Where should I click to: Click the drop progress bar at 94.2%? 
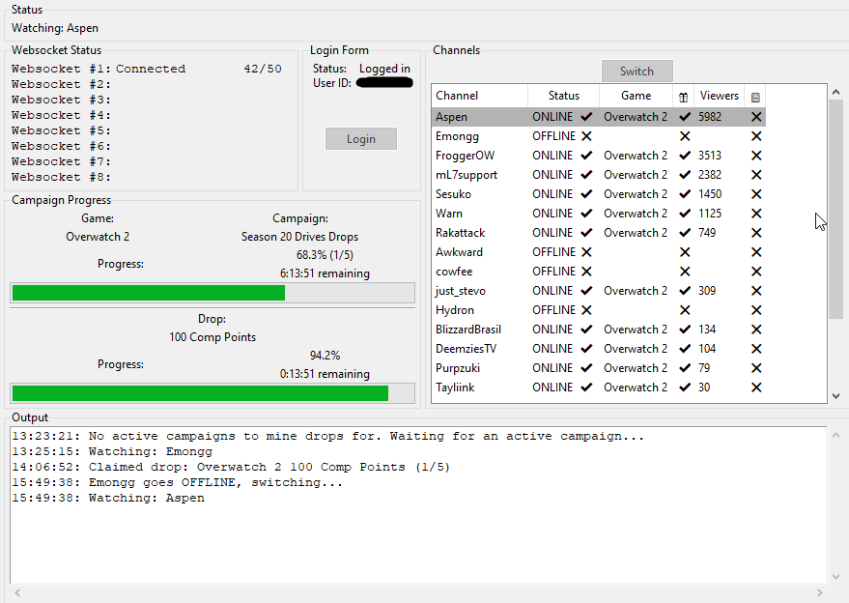point(212,393)
